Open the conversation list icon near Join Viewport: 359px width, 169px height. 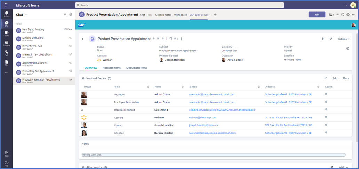(x=337, y=14)
